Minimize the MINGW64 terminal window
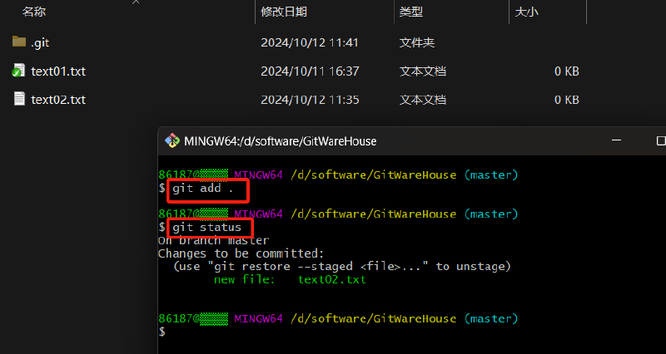This screenshot has width=666, height=354. click(616, 140)
